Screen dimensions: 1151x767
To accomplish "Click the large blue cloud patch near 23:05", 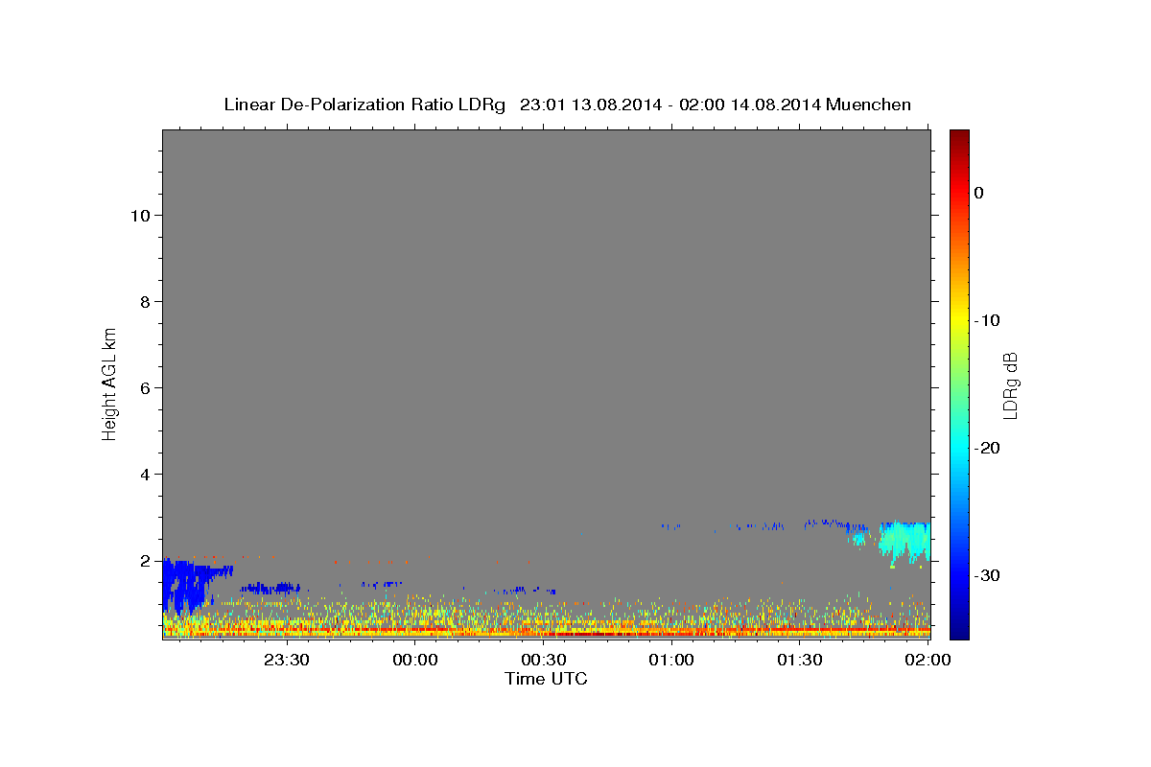I will click(x=187, y=585).
